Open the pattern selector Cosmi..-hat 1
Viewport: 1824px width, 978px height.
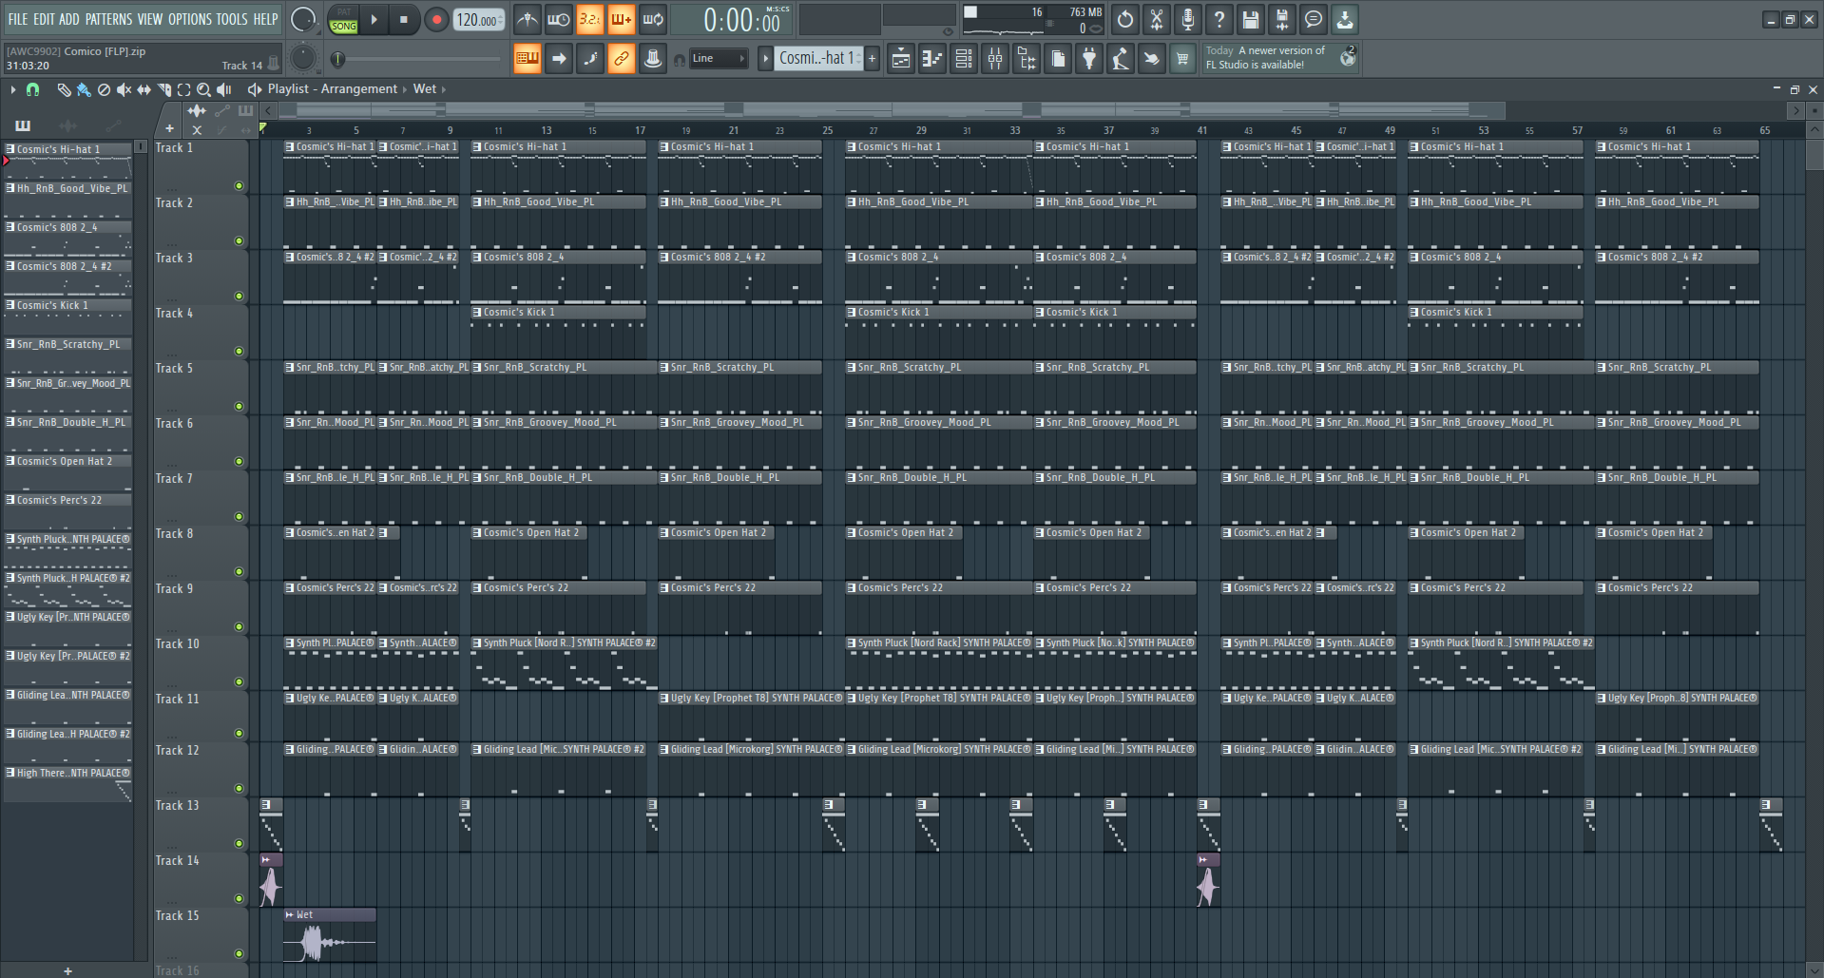coord(817,59)
